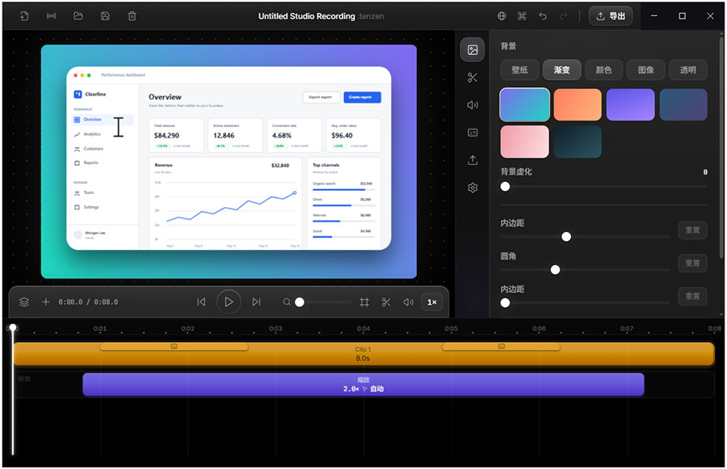The height and width of the screenshot is (469, 727).
Task: Open the captions panel in sidebar
Action: (473, 133)
